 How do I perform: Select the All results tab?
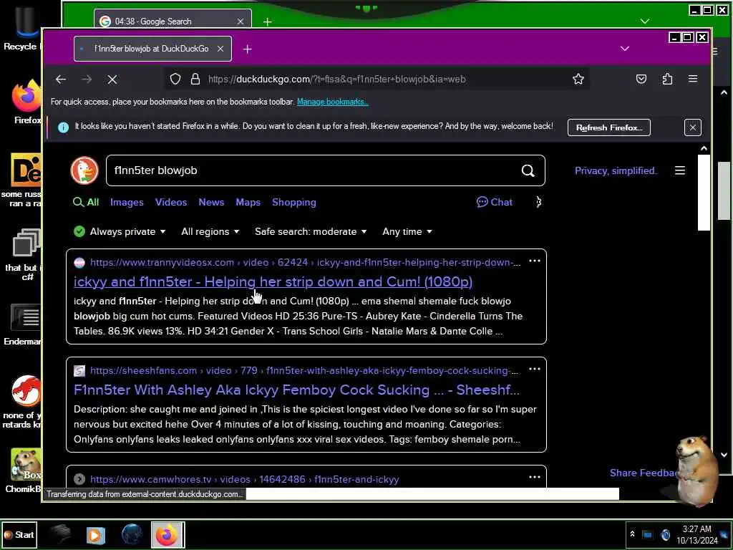(86, 202)
